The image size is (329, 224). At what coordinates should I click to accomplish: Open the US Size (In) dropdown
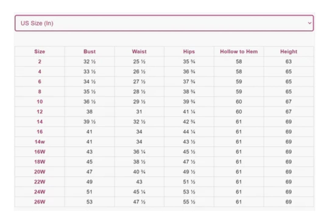(164, 23)
